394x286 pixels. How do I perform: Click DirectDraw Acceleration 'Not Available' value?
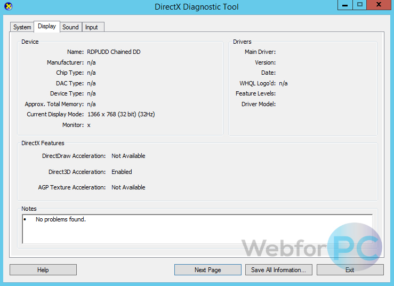point(128,156)
